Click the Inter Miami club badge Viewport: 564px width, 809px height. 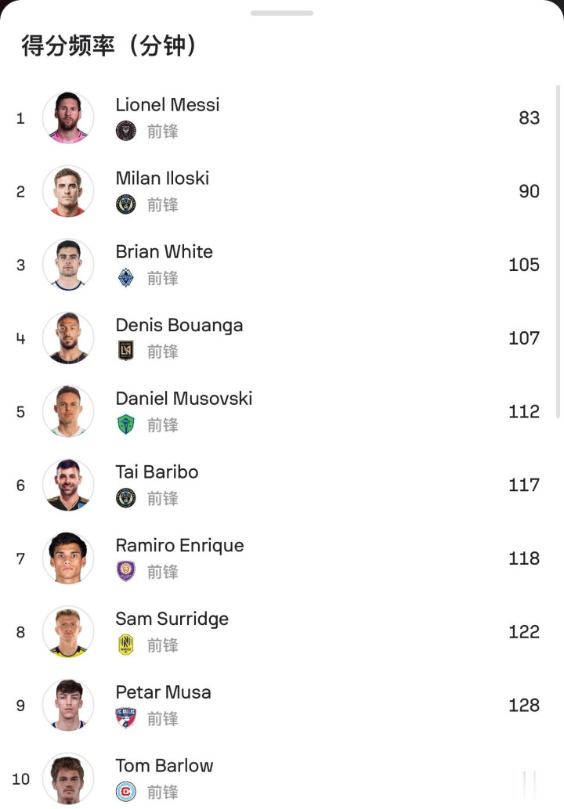[x=125, y=131]
